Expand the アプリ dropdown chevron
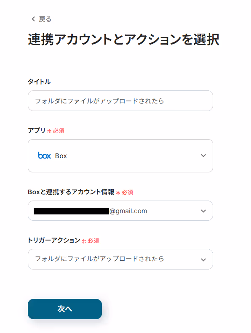This screenshot has width=251, height=333. [x=203, y=156]
